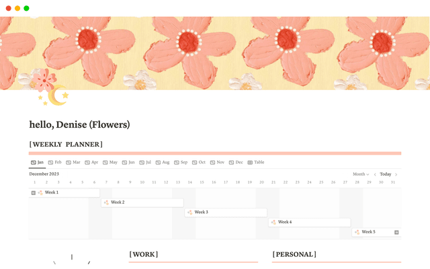This screenshot has height=269, width=430.
Task: Jump to Today in timeline
Action: pyautogui.click(x=386, y=174)
